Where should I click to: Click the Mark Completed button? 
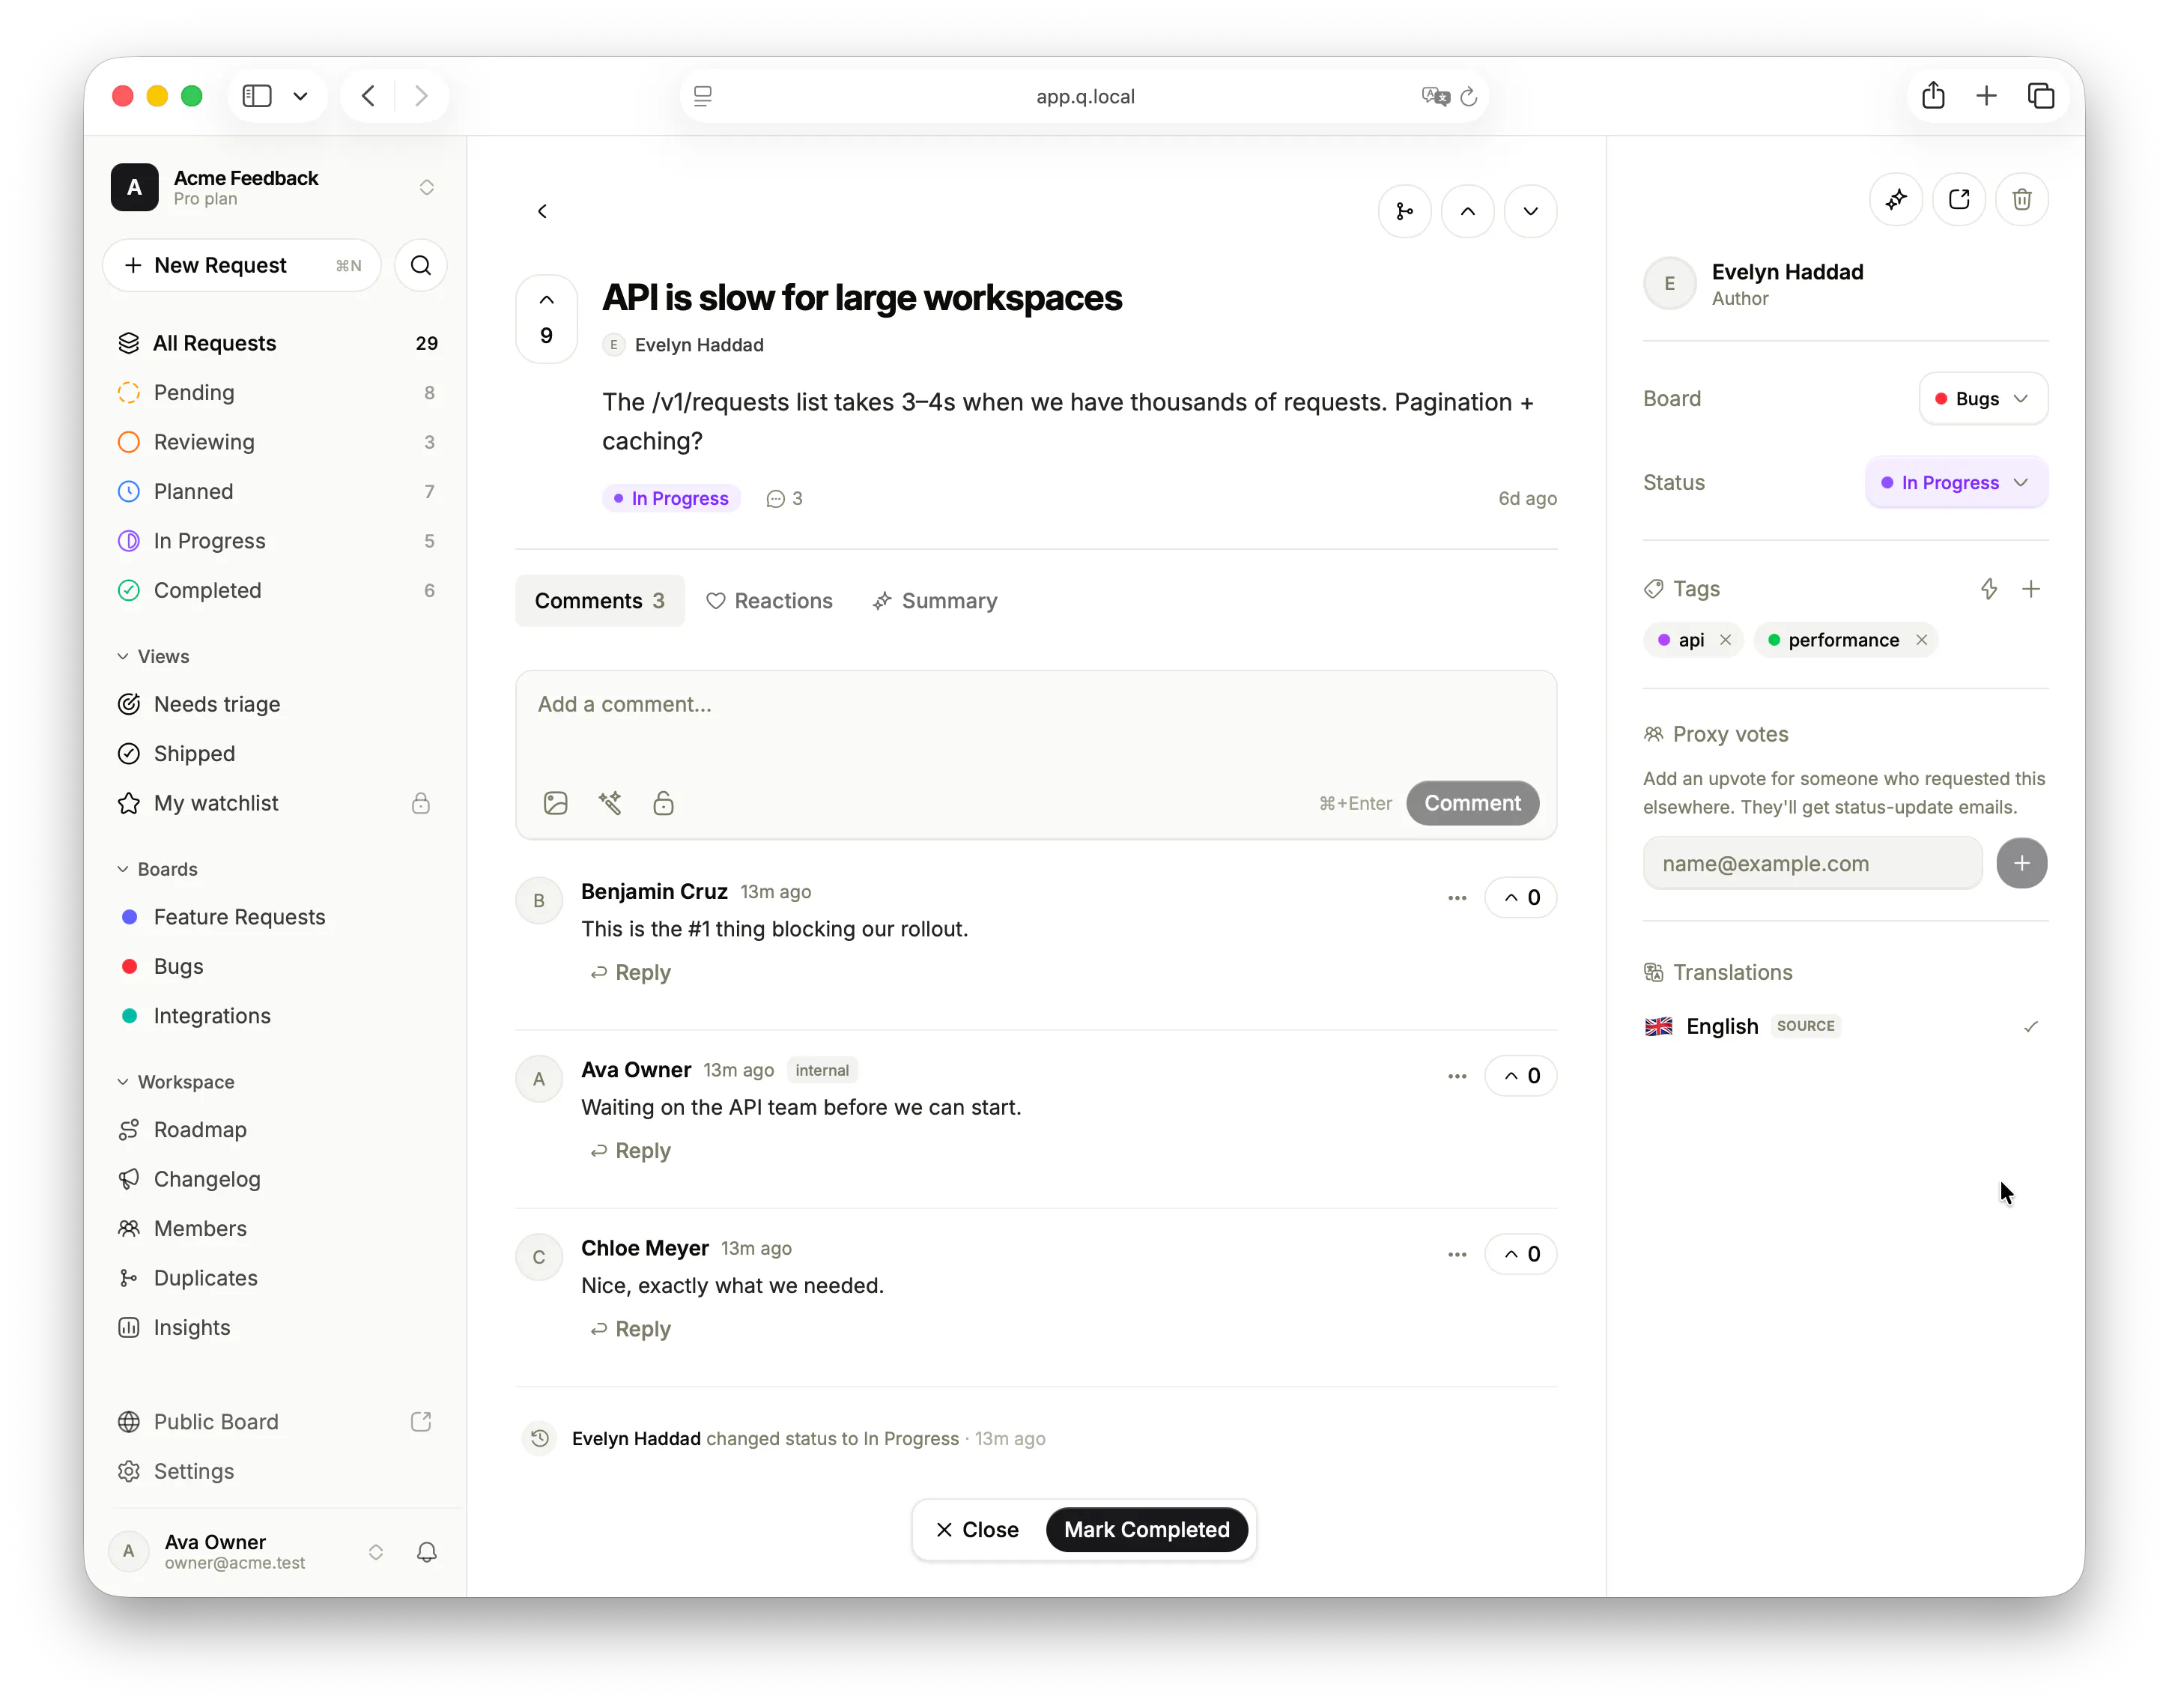coord(1147,1529)
